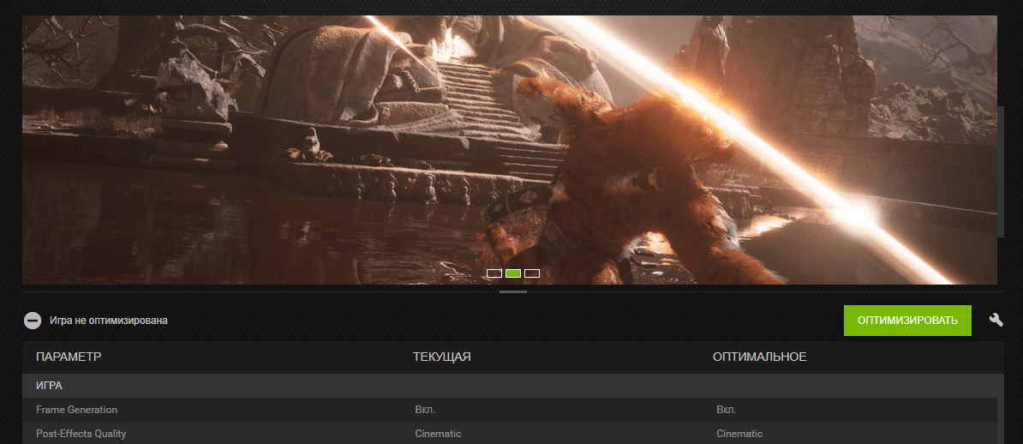
Task: Select the third screenshot carousel indicator
Action: tap(532, 273)
